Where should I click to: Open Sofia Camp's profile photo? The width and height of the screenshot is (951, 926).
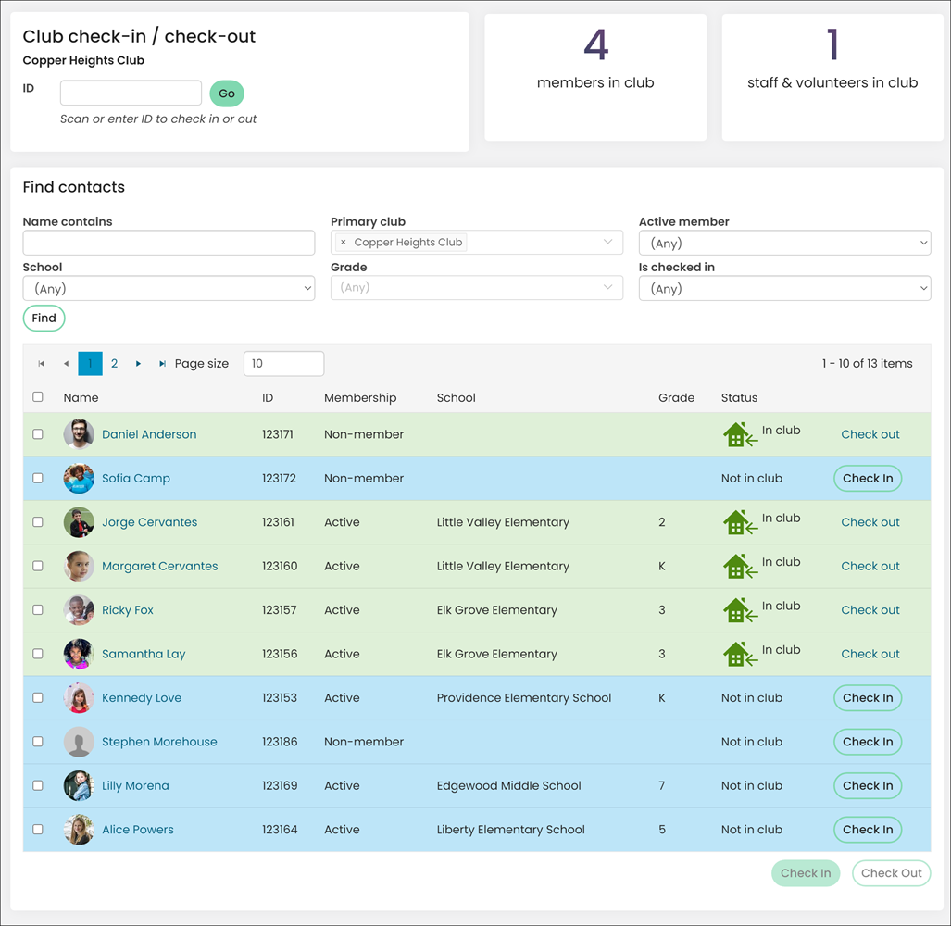79,479
